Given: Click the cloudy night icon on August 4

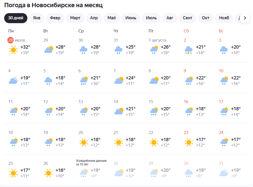Looking at the screenshot, I should click(13, 81).
